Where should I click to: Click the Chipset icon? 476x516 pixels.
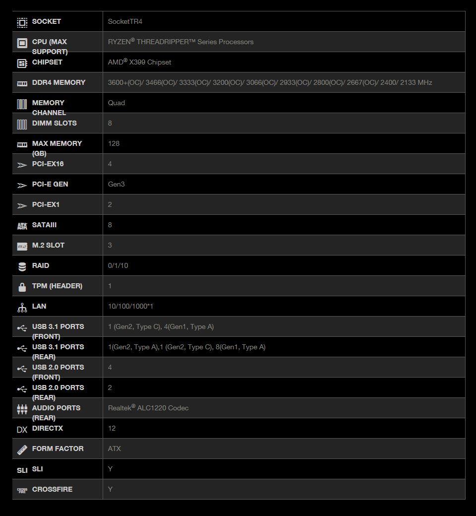[22, 63]
